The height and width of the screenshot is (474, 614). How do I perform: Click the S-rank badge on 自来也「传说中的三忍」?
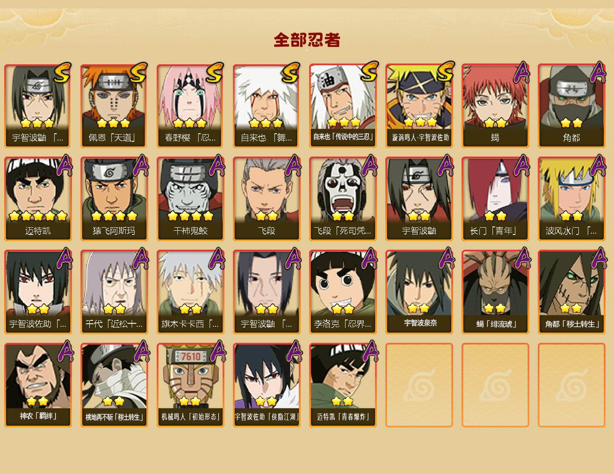[369, 72]
